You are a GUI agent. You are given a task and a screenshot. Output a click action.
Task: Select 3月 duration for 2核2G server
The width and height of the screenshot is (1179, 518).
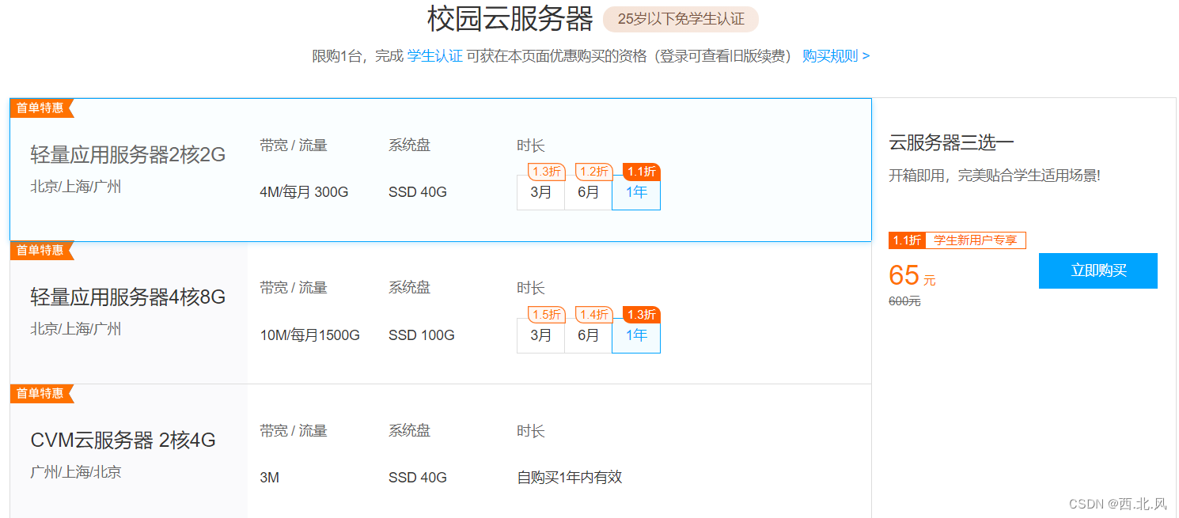[x=540, y=192]
